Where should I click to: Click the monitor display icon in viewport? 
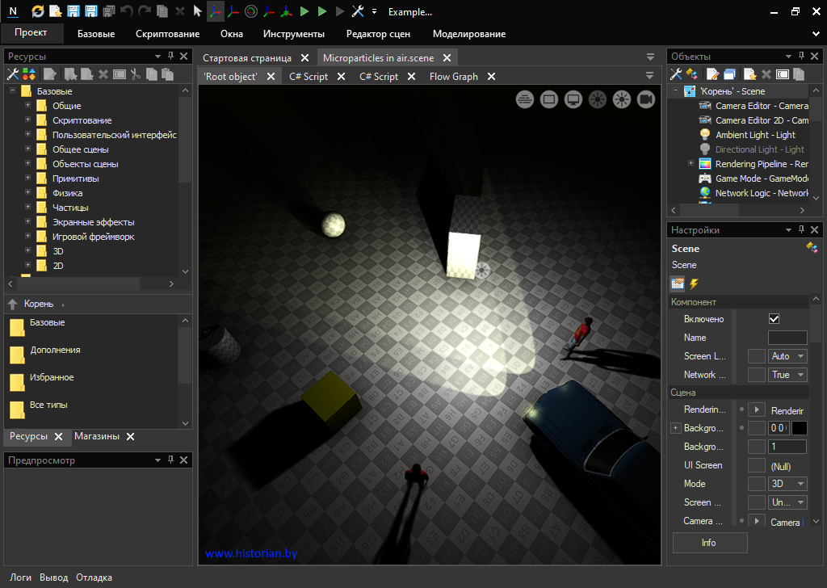click(573, 99)
